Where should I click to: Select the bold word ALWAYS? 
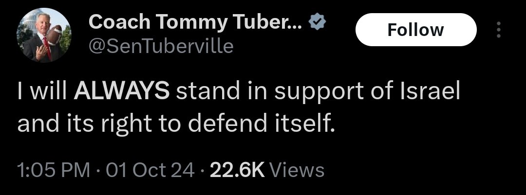point(121,92)
